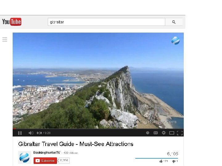Enter fullscreen video mode
Viewport: 222px width, 166px height.
coord(180,133)
